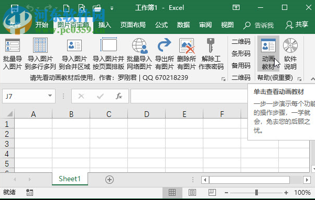
Task: Click 解除工作表密码 key icon
Action: [x=211, y=45]
